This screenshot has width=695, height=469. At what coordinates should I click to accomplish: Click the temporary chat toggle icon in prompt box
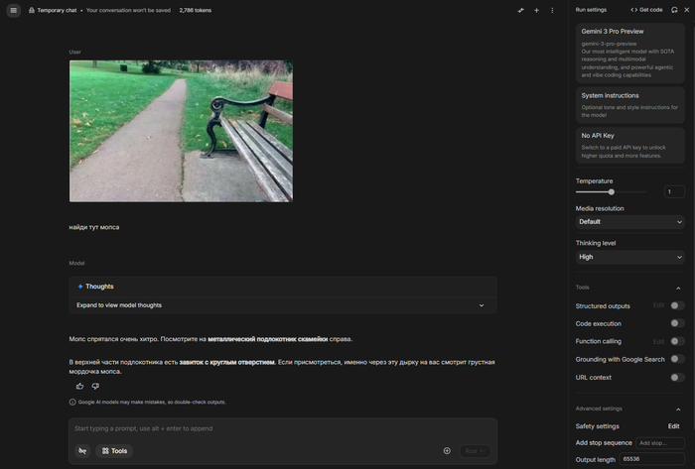click(x=82, y=450)
